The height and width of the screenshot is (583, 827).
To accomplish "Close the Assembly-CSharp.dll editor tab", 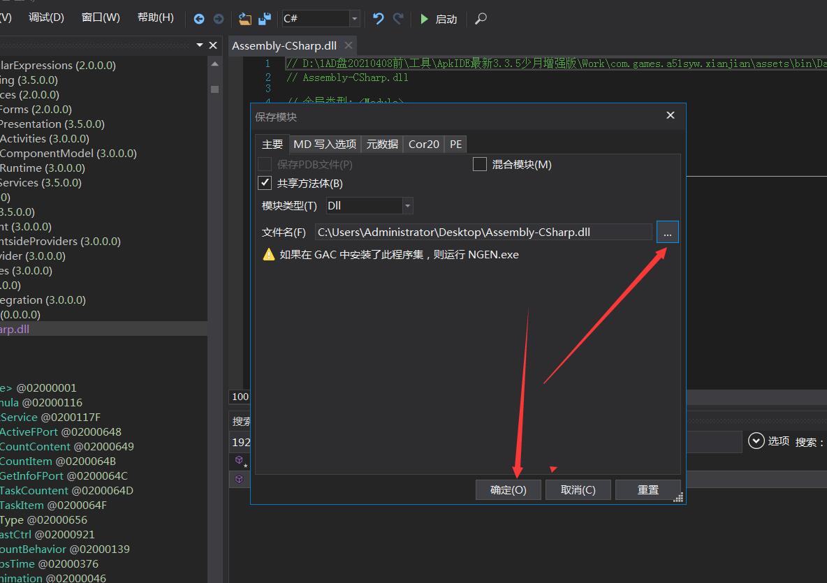I will (348, 45).
